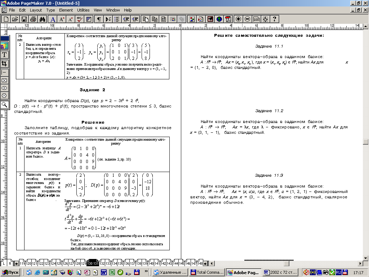Open the Utilities menu
369x277 pixels.
point(83,10)
